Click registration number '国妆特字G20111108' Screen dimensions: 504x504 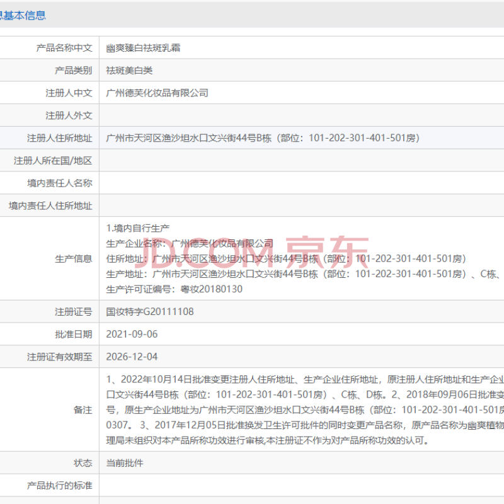click(x=150, y=311)
